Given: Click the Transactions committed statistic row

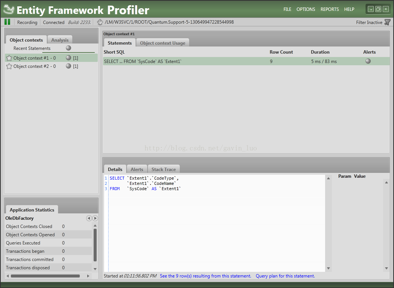Looking at the screenshot, I should click(x=48, y=259).
